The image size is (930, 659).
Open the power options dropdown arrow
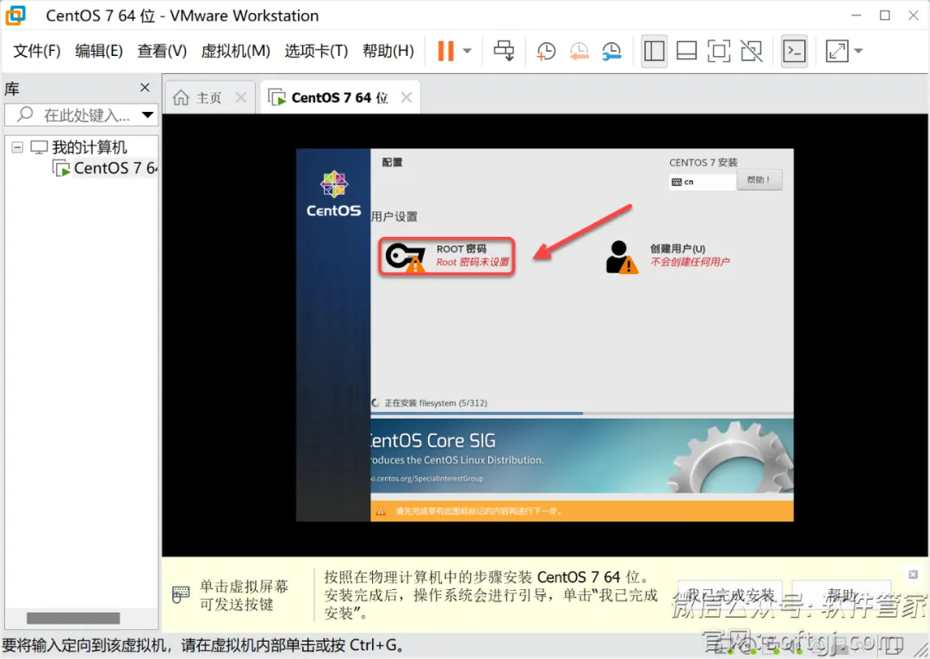coord(468,51)
